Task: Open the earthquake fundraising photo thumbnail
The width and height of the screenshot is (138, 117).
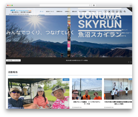Action: [x=118, y=89]
